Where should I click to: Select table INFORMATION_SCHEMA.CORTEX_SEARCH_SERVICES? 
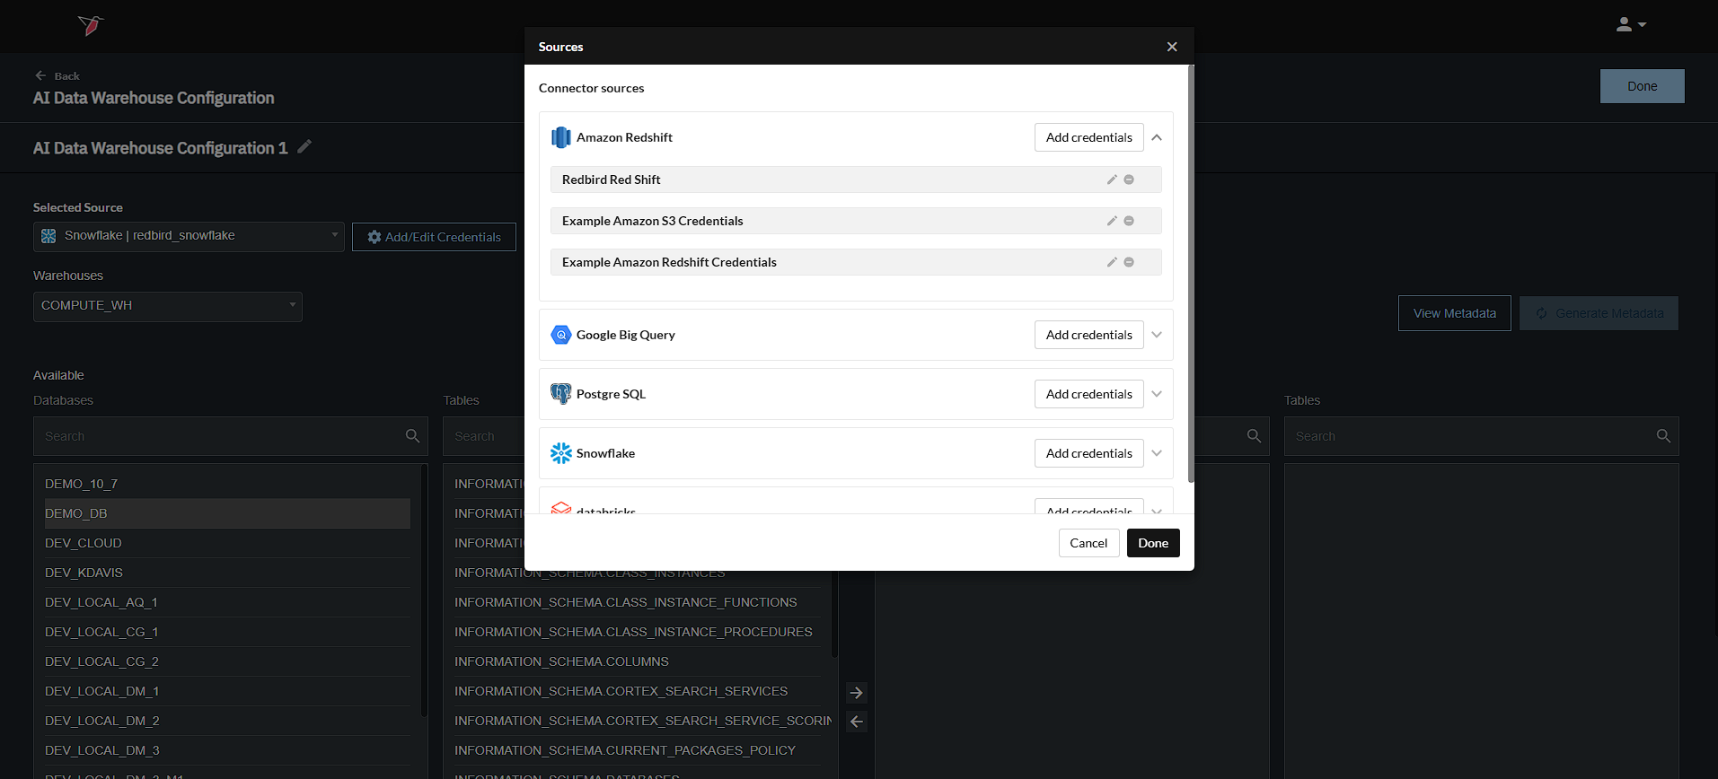click(x=638, y=691)
